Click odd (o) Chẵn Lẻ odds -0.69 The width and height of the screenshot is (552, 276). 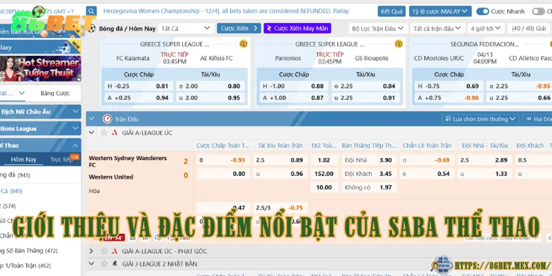pyautogui.click(x=426, y=160)
